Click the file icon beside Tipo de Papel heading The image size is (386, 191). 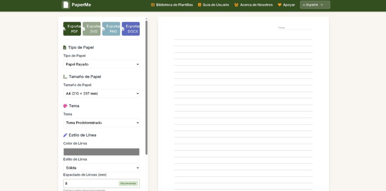(x=65, y=47)
